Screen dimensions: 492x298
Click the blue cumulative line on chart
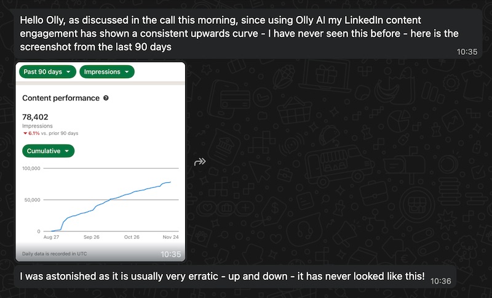[x=110, y=200]
